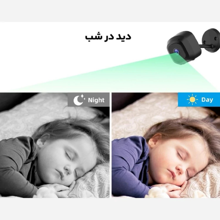
Task: Click the "Night" text
Action: point(96,100)
